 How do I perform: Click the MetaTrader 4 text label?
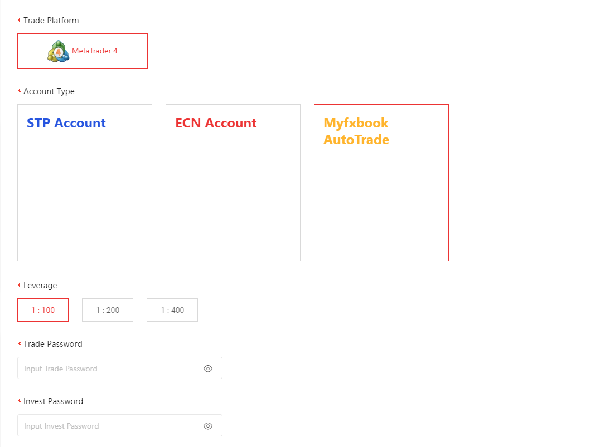click(95, 51)
